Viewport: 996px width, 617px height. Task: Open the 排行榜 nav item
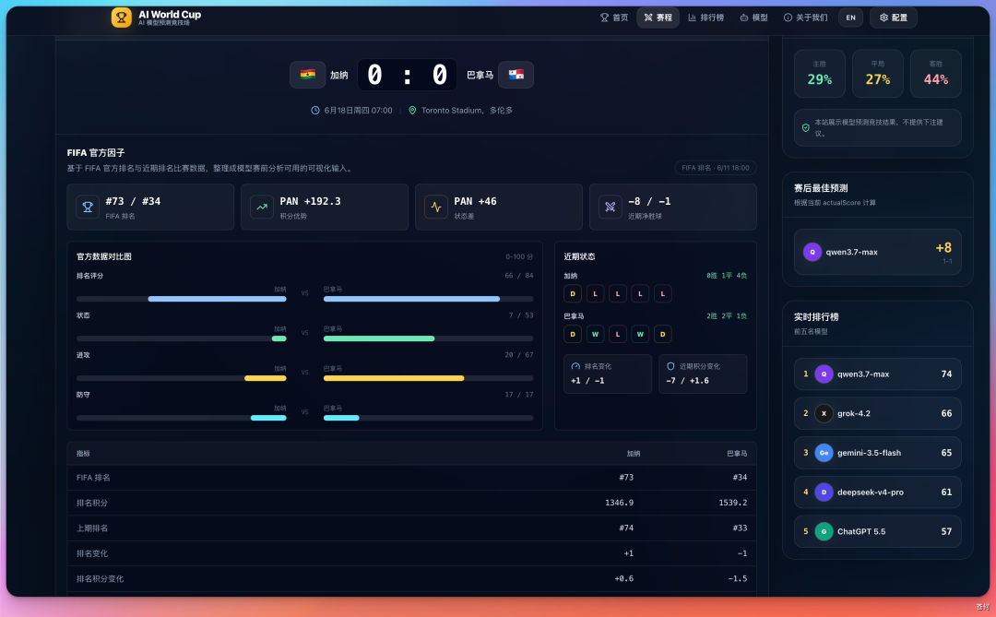pos(705,18)
